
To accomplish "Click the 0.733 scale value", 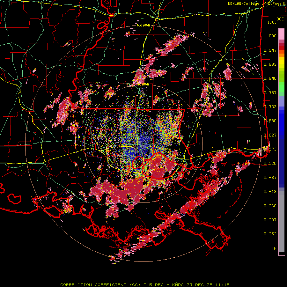I will 270,107.
